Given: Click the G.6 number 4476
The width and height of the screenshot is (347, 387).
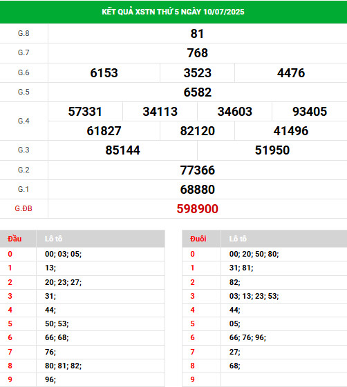Looking at the screenshot, I should tap(291, 73).
